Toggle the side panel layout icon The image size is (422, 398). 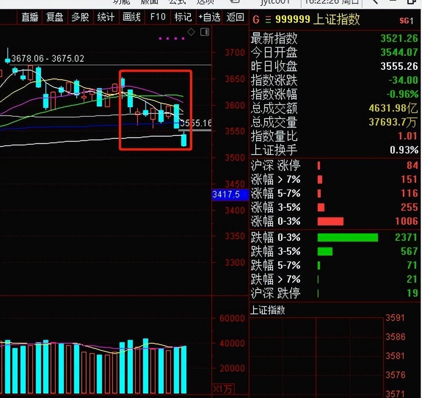(205, 32)
